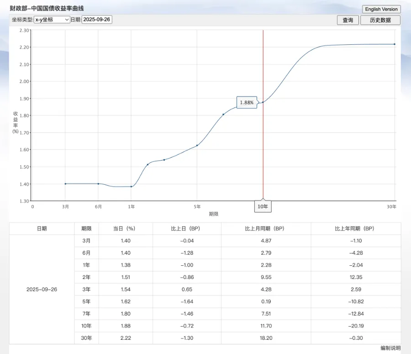Click the highlighted 10年 x-axis label
Screen dimensions: 411x354
click(x=263, y=207)
